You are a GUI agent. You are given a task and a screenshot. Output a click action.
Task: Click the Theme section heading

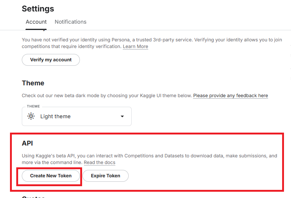tap(33, 83)
